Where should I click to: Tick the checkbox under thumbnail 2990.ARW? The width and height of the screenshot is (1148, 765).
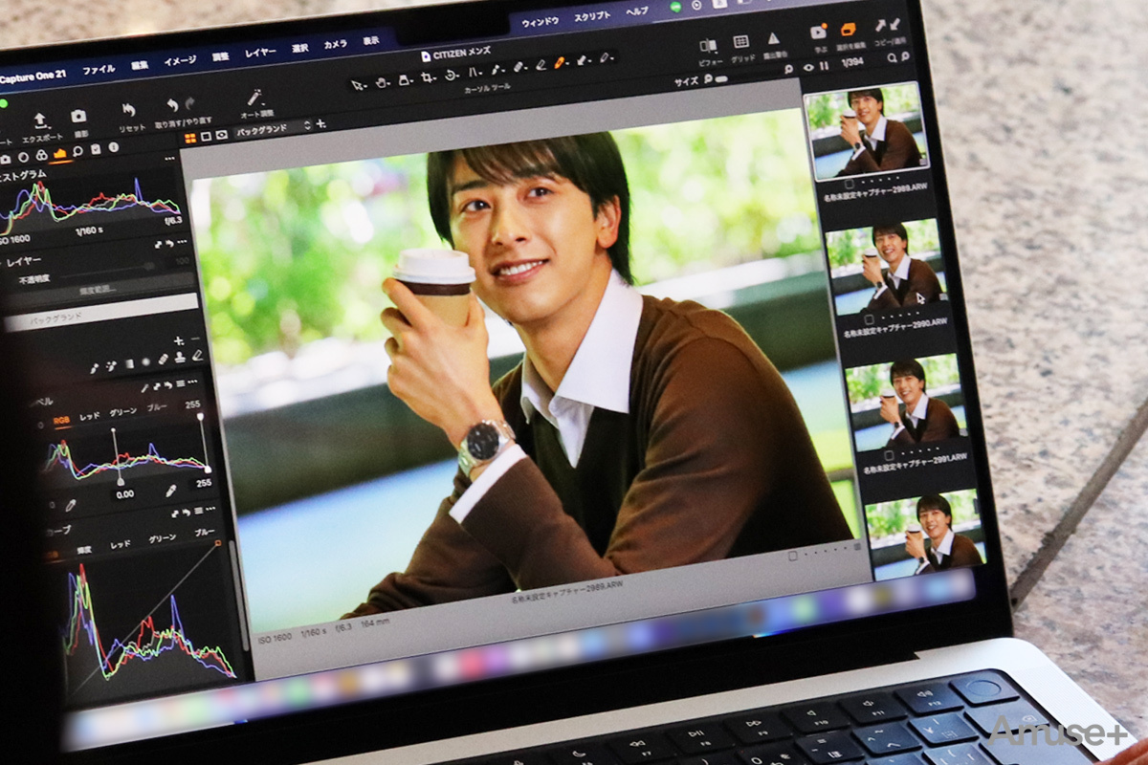pos(870,319)
